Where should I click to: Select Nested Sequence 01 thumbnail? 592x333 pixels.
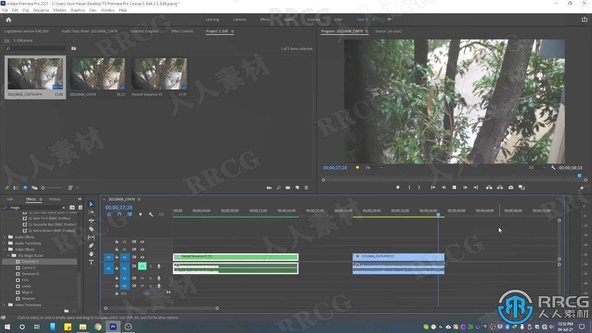pyautogui.click(x=159, y=74)
